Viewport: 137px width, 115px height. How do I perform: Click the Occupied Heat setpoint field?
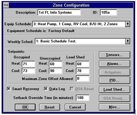(x=29, y=64)
